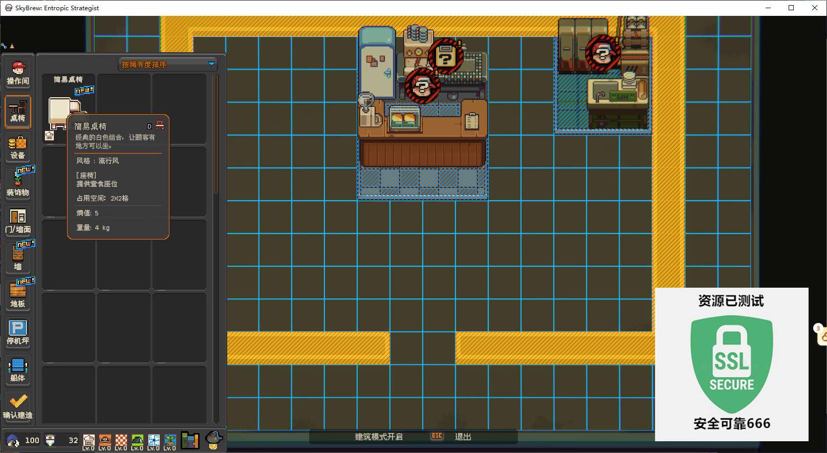The image size is (827, 453).
Task: Click the sofa furniture level Lv.0 icon
Action: click(105, 442)
